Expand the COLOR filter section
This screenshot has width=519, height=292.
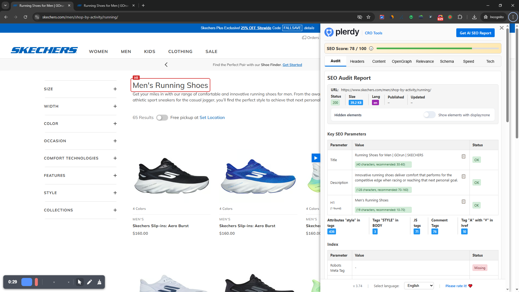(115, 124)
